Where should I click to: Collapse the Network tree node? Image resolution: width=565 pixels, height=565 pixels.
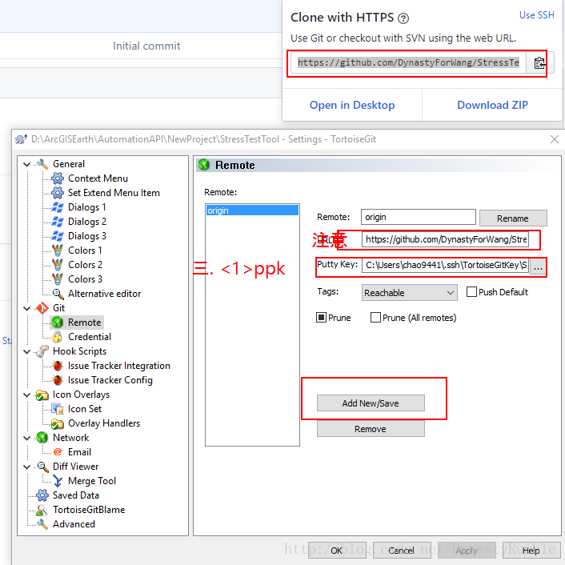26,439
